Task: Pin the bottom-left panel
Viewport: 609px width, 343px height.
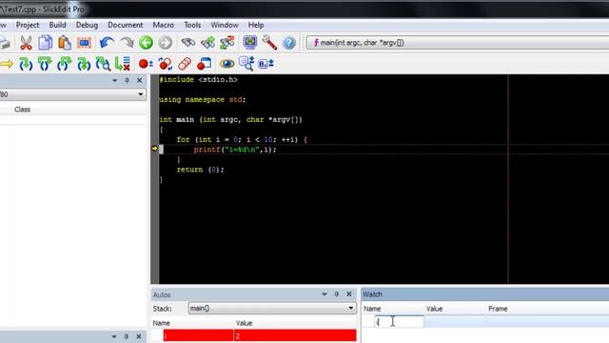Action: tap(126, 336)
